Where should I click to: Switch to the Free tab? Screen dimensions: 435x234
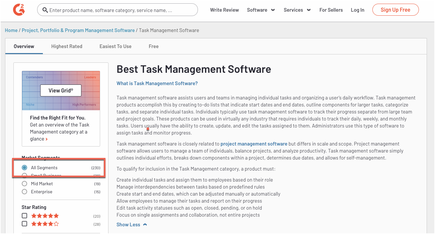pyautogui.click(x=154, y=46)
